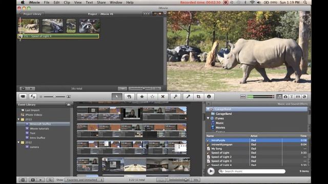Viewport: 328px width, 184px height.
Task: Click the Wi-Fi status icon
Action: point(252,3)
